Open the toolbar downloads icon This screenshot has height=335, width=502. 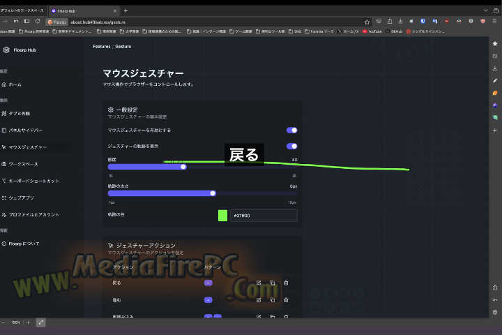tap(400, 21)
